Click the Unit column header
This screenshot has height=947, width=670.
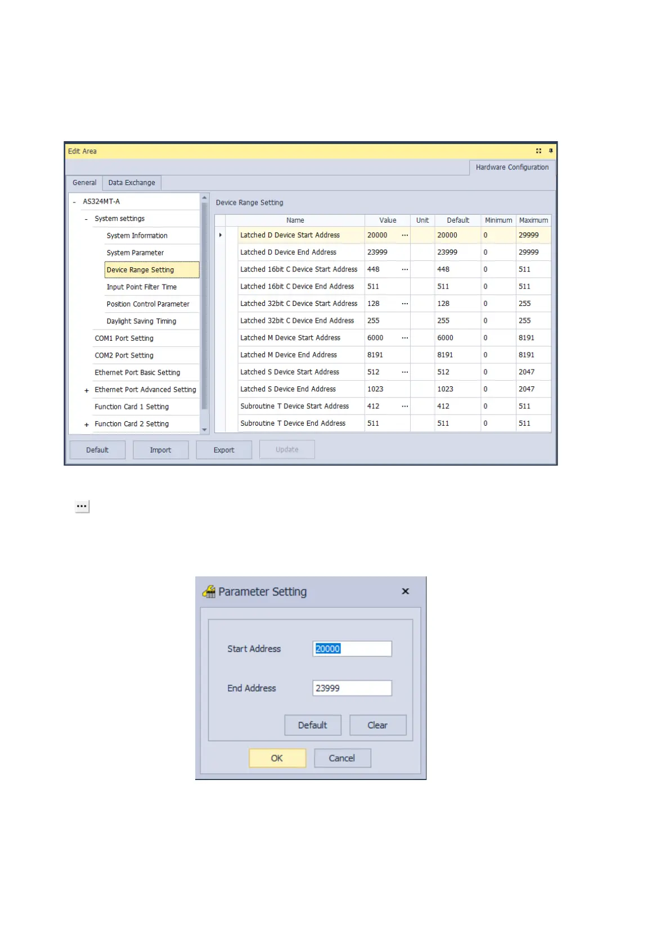point(422,220)
